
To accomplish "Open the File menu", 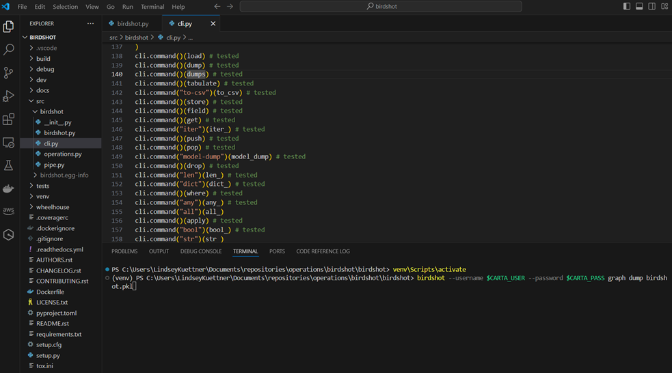I will (x=23, y=7).
